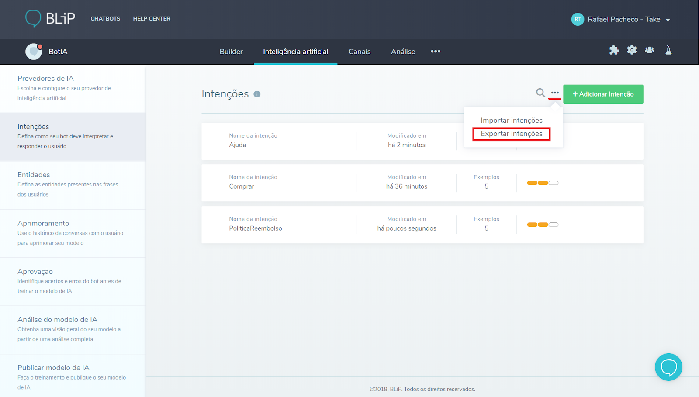Go to Entidades in the sidebar
Image resolution: width=699 pixels, height=397 pixels.
(34, 175)
